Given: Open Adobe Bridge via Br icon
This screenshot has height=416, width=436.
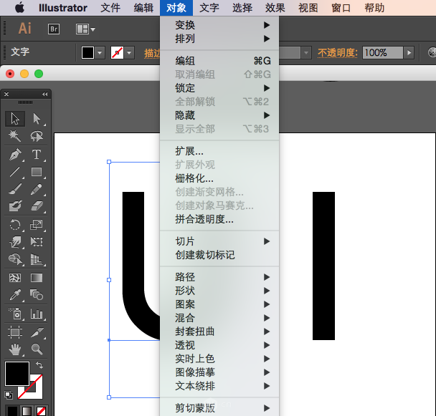Looking at the screenshot, I should point(54,29).
